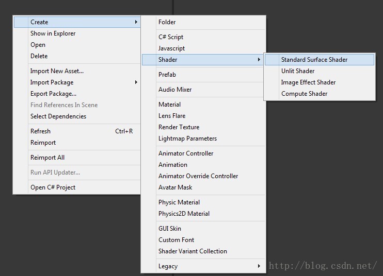The width and height of the screenshot is (383, 276).
Task: Click Reimport All option
Action: pos(77,158)
